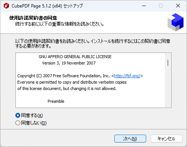This screenshot has height=147, width=187.
Task: Click the 次へ(N) button
Action: (130, 138)
